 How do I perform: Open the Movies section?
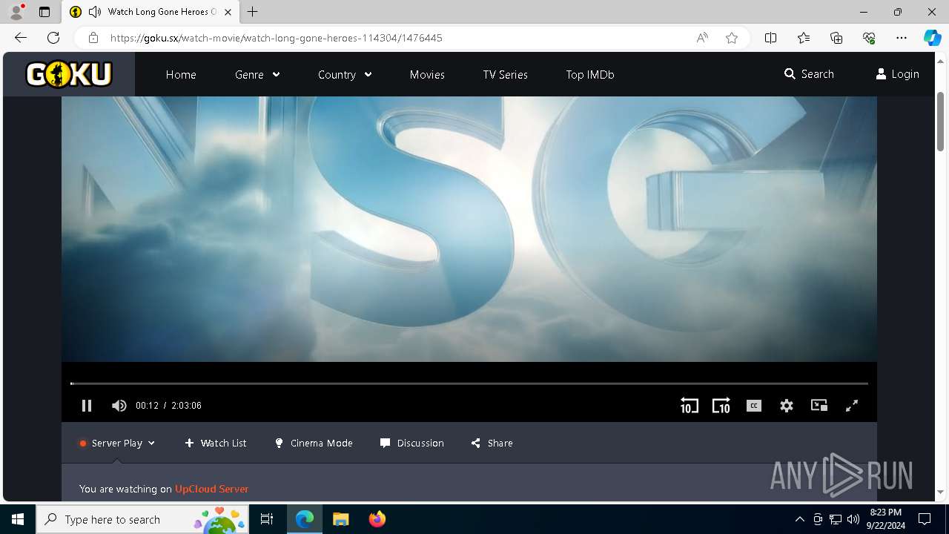coord(427,74)
